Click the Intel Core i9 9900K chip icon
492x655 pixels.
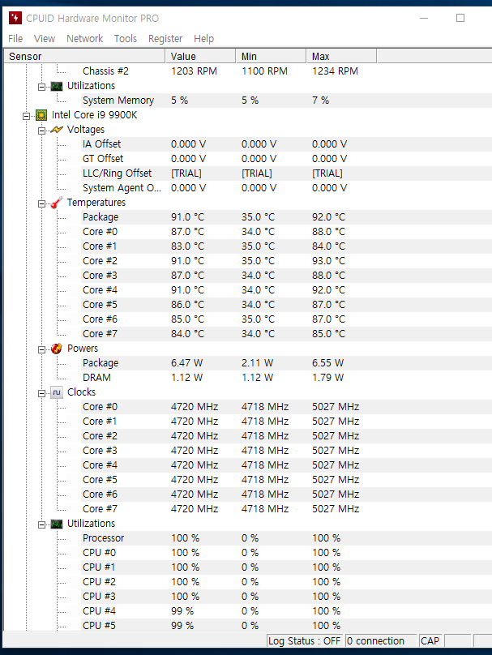coord(41,115)
